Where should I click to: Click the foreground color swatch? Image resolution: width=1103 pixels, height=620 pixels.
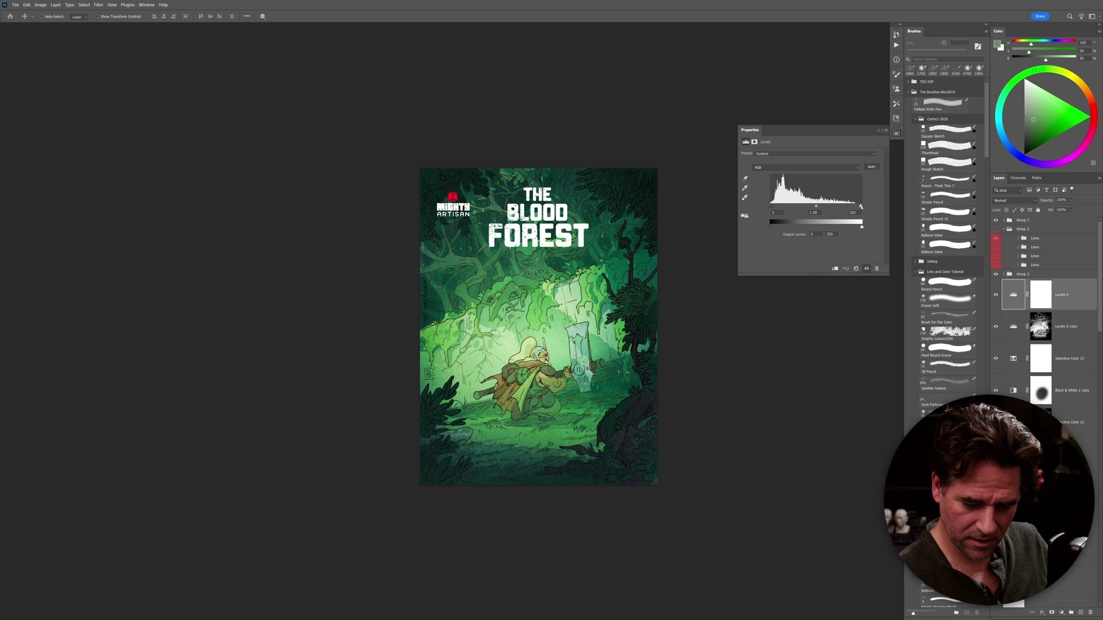click(x=997, y=45)
